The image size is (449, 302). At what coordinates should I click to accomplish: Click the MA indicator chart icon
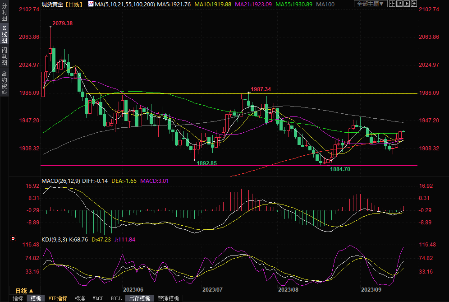(91, 4)
